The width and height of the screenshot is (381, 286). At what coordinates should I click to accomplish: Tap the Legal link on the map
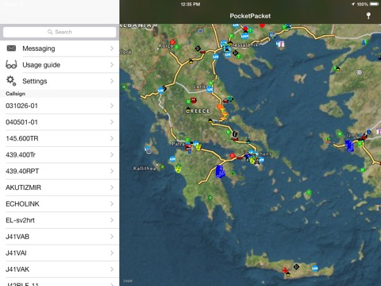pos(128,280)
